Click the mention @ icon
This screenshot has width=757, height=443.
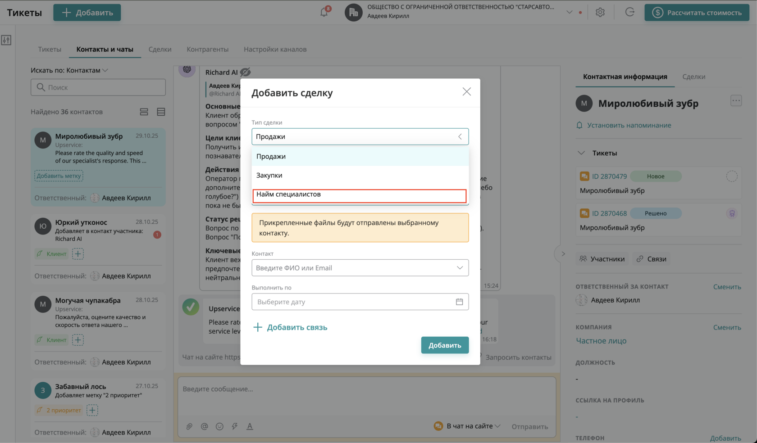(x=205, y=426)
